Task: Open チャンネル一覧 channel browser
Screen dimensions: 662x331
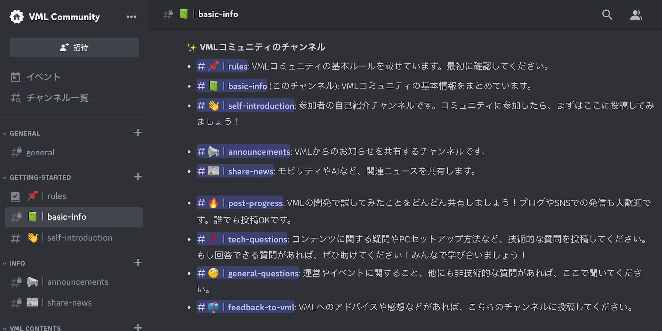Action: (57, 98)
